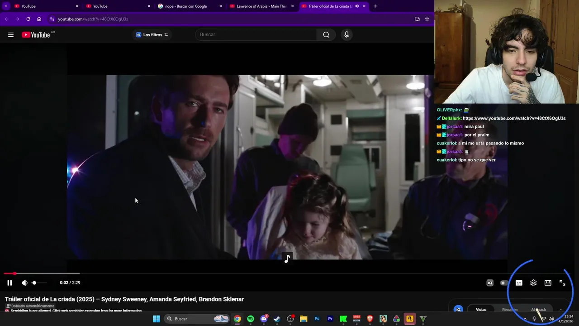Open Steam from taskbar

click(277, 319)
